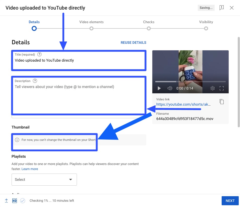Click the checks complete checkmark icon

point(23,200)
